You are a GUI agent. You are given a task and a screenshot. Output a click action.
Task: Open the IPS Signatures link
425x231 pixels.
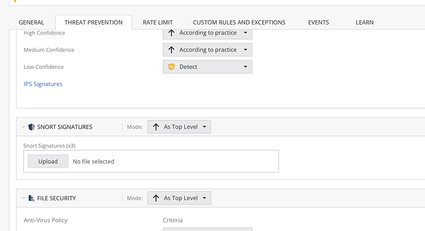click(x=43, y=84)
